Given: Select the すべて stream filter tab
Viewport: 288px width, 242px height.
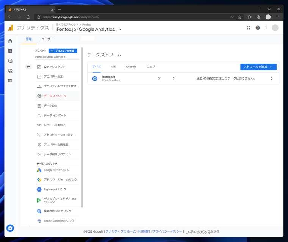Looking at the screenshot, I should pos(97,67).
